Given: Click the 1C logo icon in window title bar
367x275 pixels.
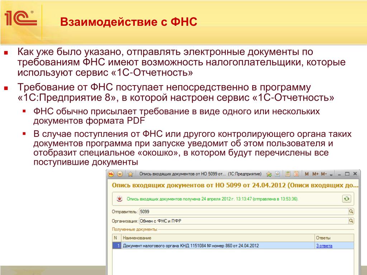Looking at the screenshot, I should pyautogui.click(x=111, y=174).
